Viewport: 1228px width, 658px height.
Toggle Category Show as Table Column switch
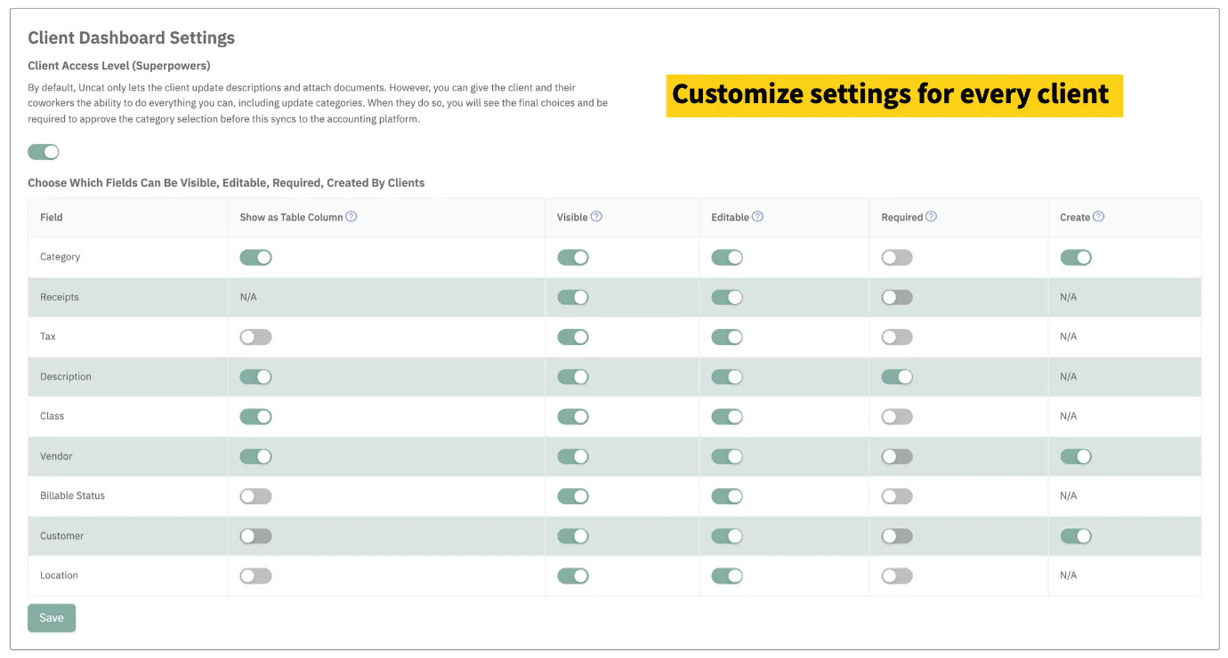click(x=255, y=257)
